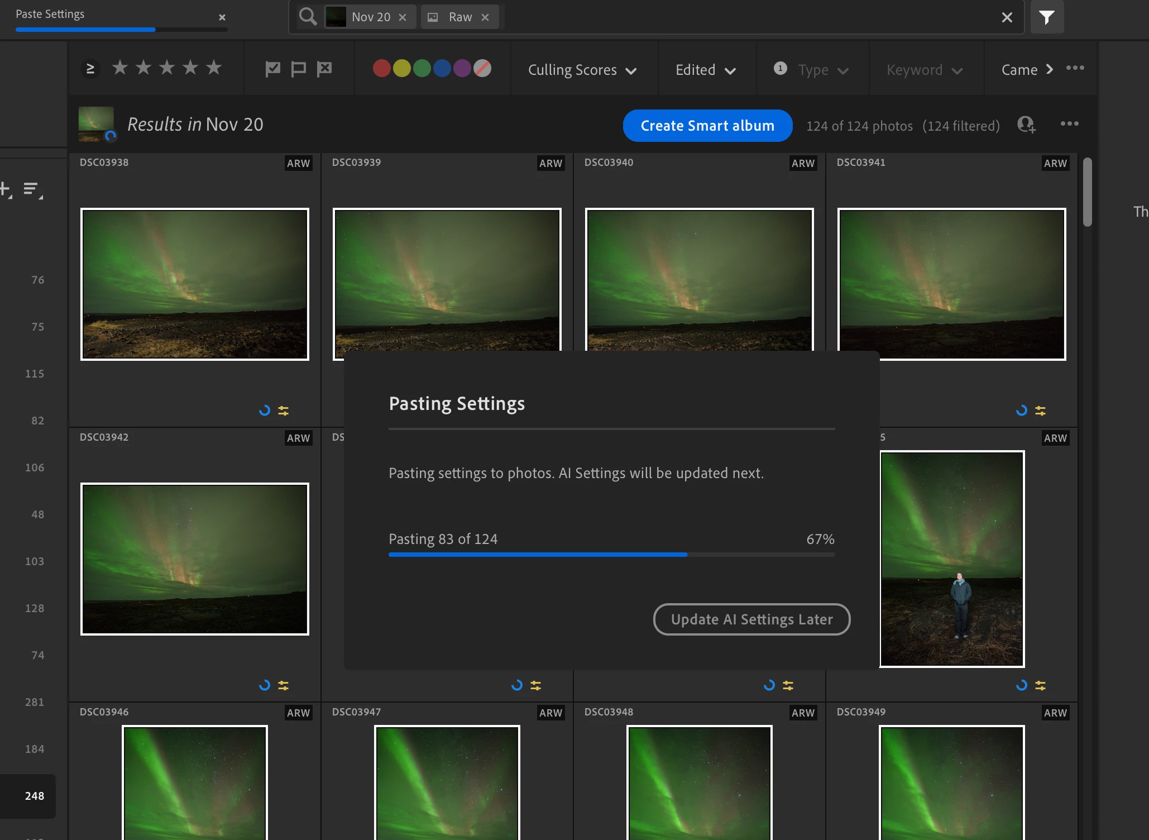Change the rating comparison operator
This screenshot has width=1149, height=840.
coord(90,69)
